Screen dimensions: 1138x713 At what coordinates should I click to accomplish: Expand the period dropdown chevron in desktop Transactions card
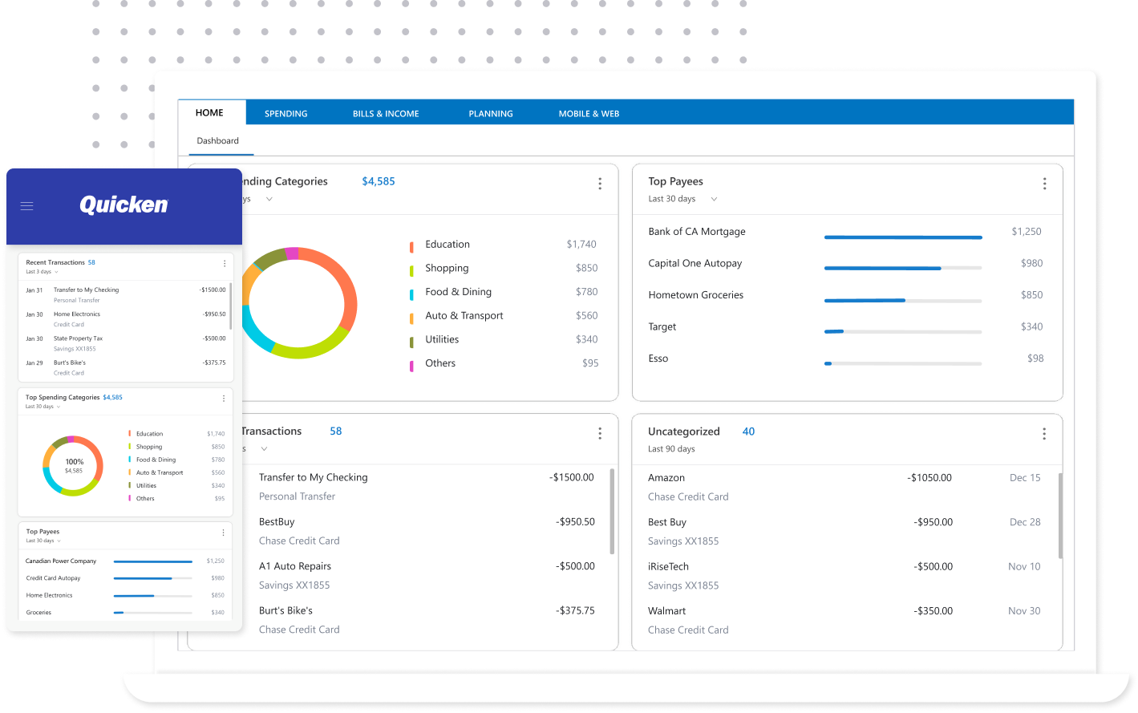coord(264,449)
